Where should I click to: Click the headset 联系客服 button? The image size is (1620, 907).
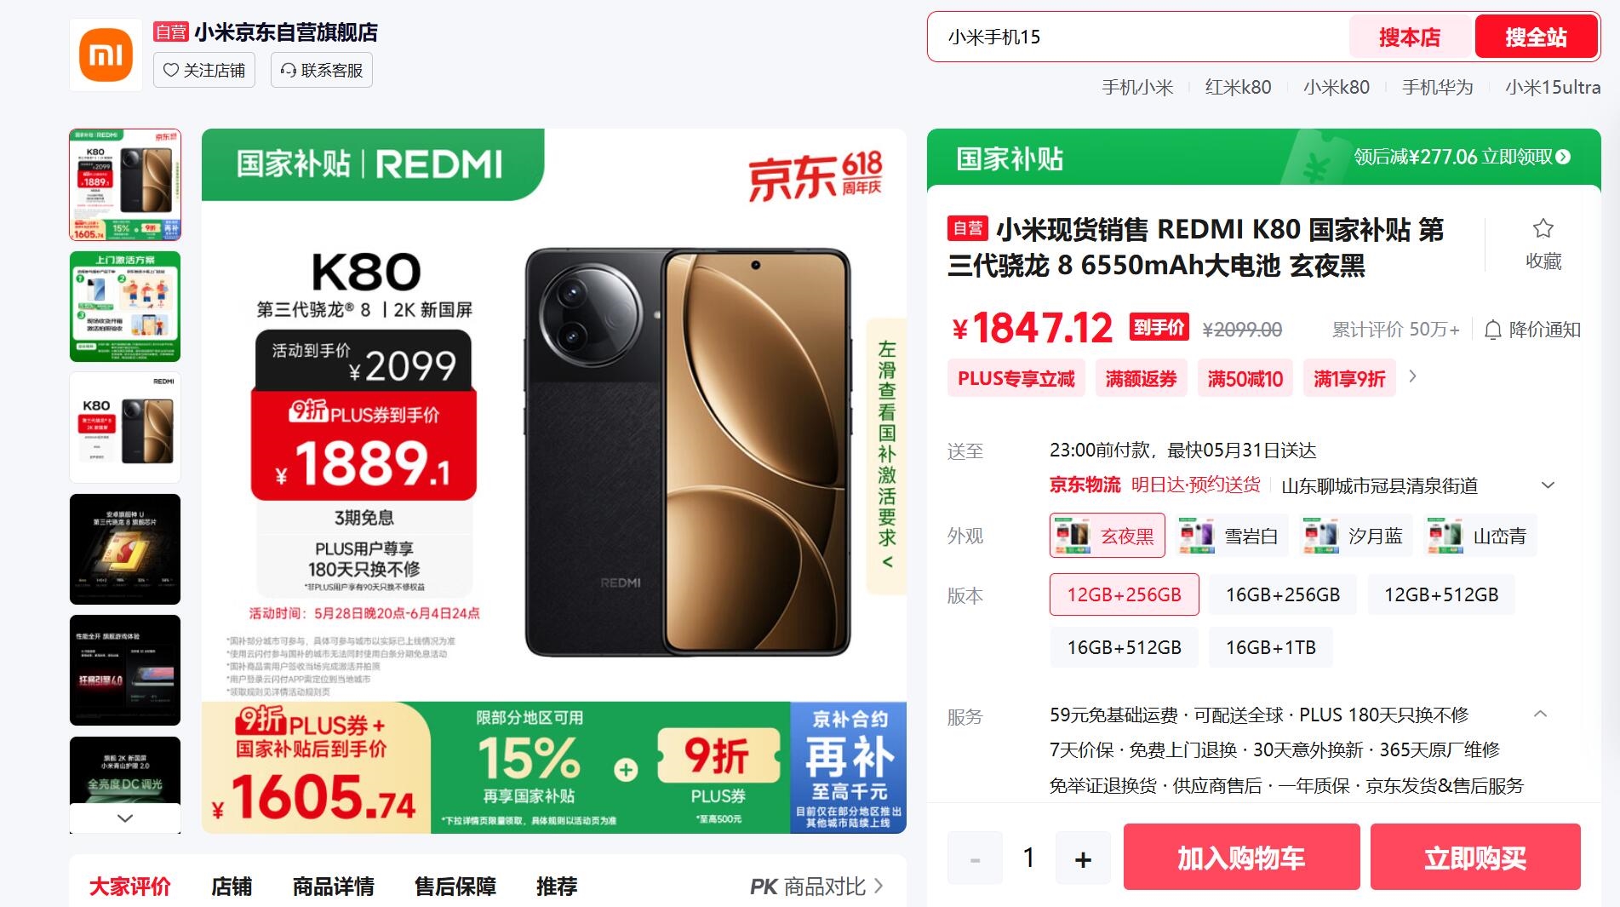coord(322,70)
